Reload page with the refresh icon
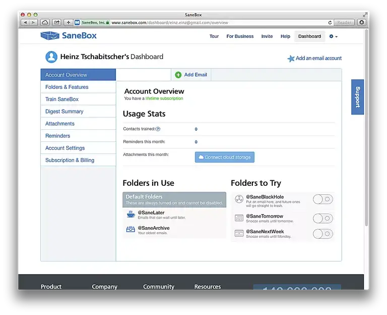 [x=330, y=23]
